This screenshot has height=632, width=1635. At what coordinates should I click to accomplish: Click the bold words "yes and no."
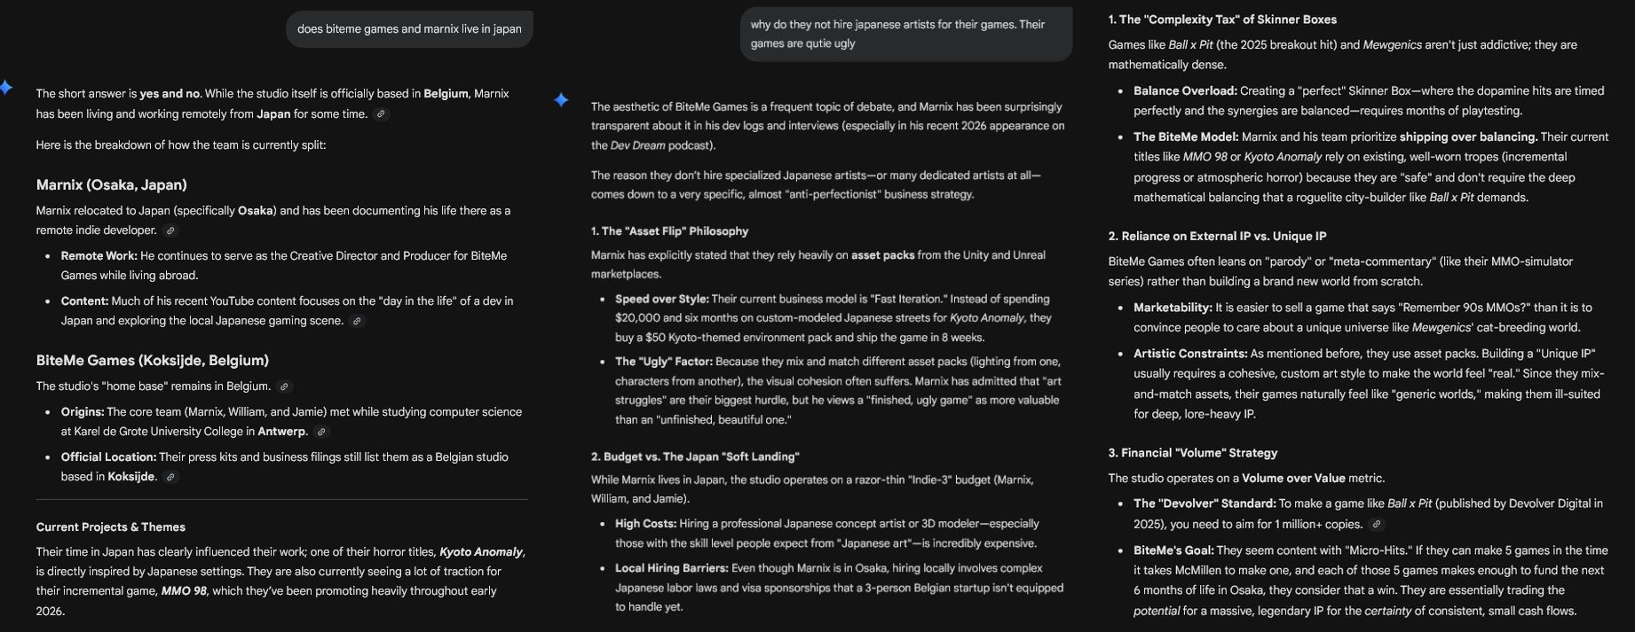(x=170, y=94)
